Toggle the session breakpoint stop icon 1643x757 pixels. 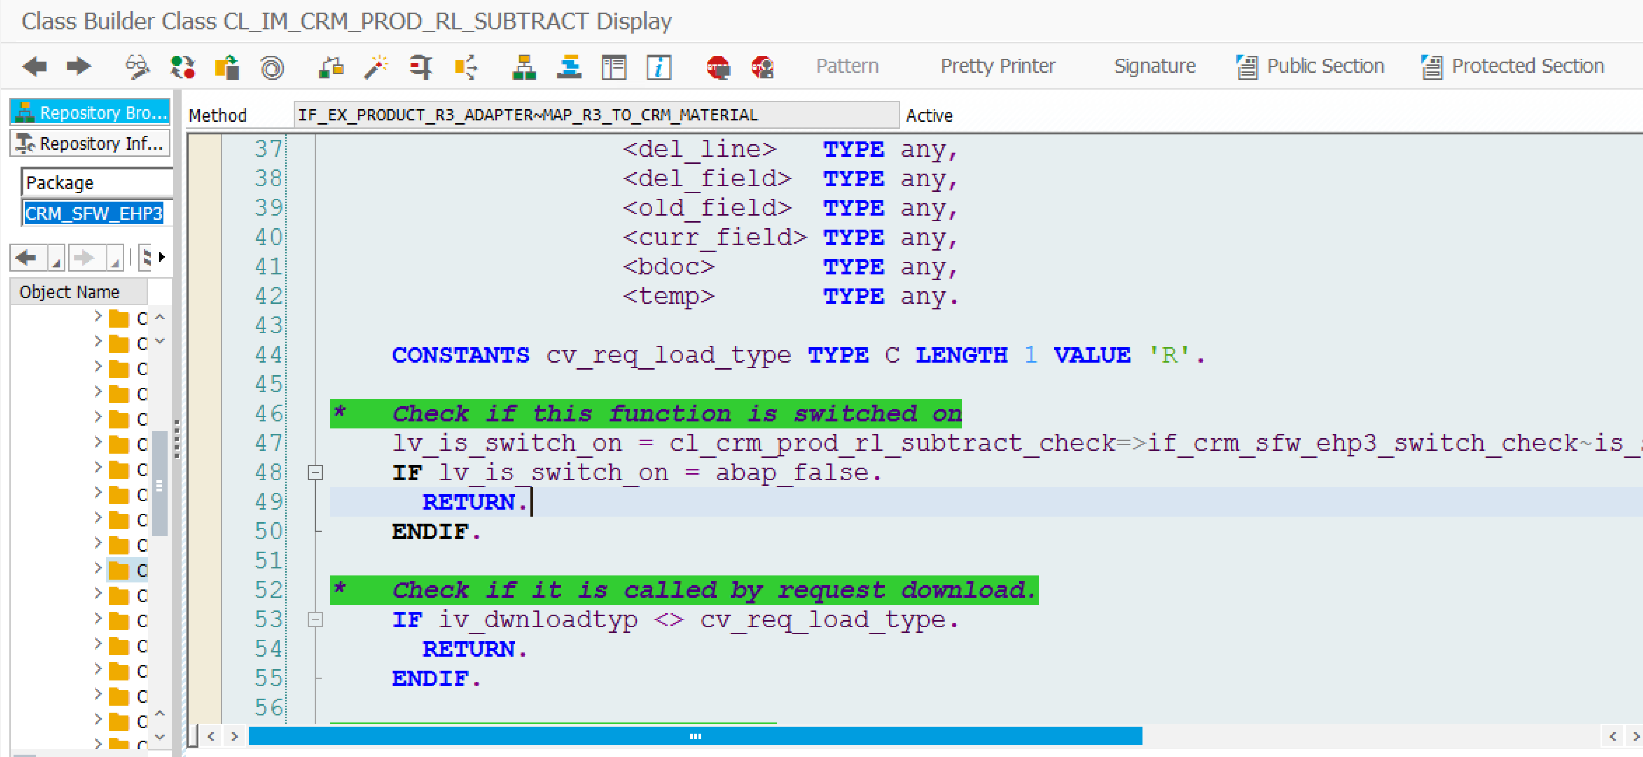point(718,66)
